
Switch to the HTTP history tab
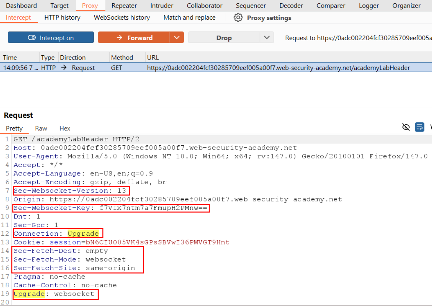tap(62, 18)
